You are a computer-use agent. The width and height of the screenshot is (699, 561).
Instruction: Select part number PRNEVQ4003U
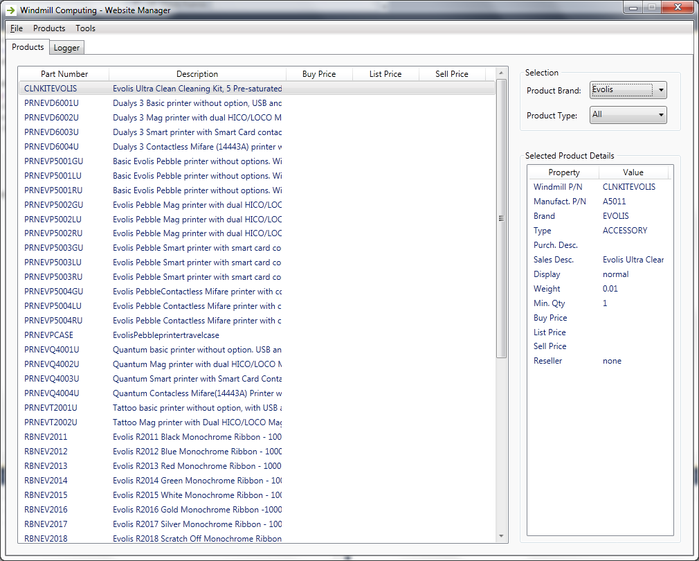pos(52,379)
